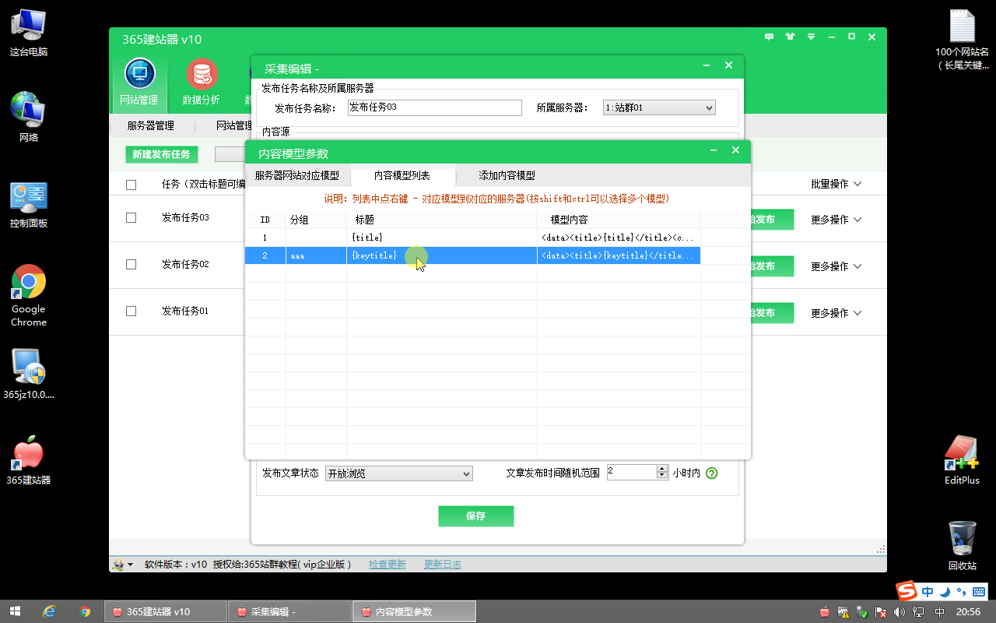
Task: Click the skin shirt icon in title bar
Action: tap(791, 37)
